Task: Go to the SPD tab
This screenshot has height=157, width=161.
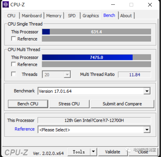Action: pos(72,16)
